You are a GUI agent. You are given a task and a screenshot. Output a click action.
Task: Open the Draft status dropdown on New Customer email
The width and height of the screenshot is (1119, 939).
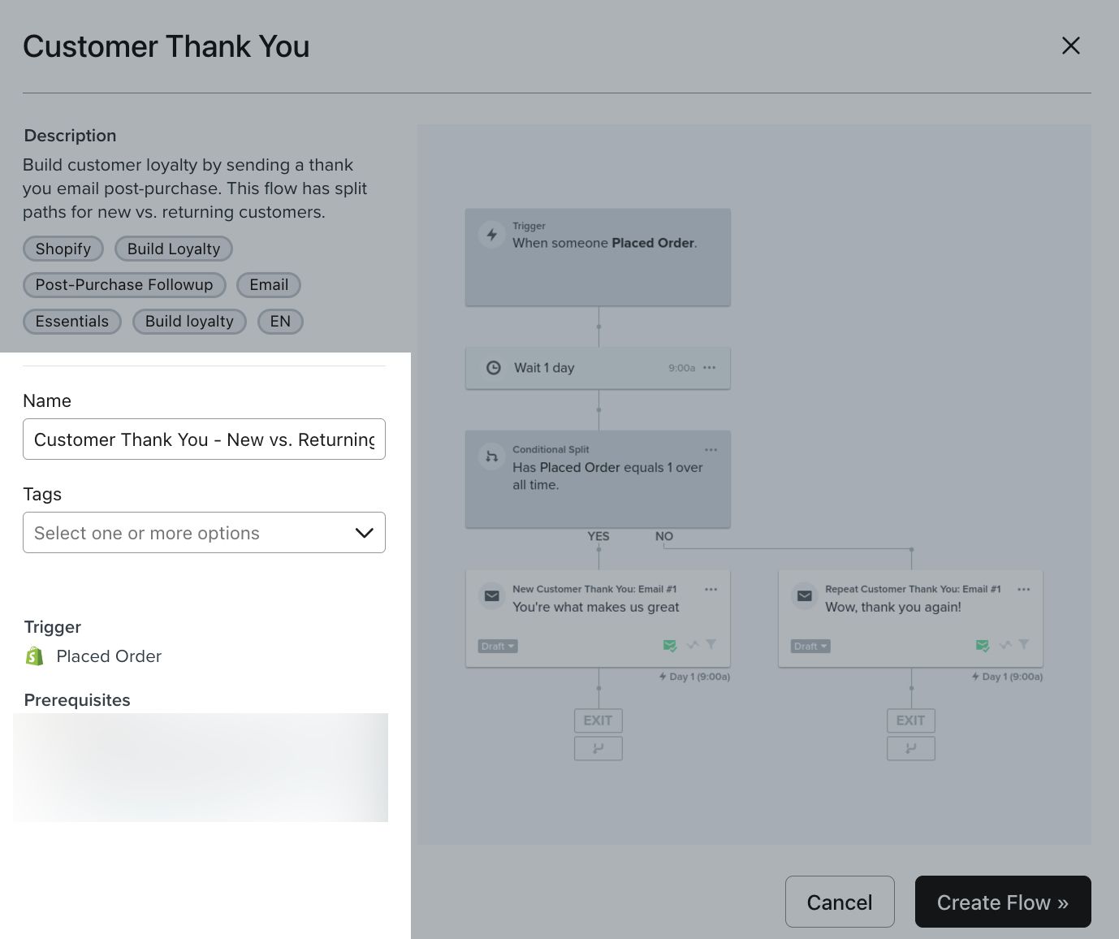click(497, 646)
